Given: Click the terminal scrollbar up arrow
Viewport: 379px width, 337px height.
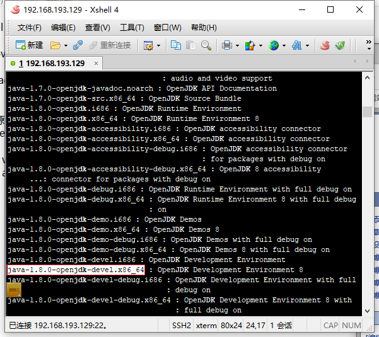Looking at the screenshot, I should click(x=368, y=77).
